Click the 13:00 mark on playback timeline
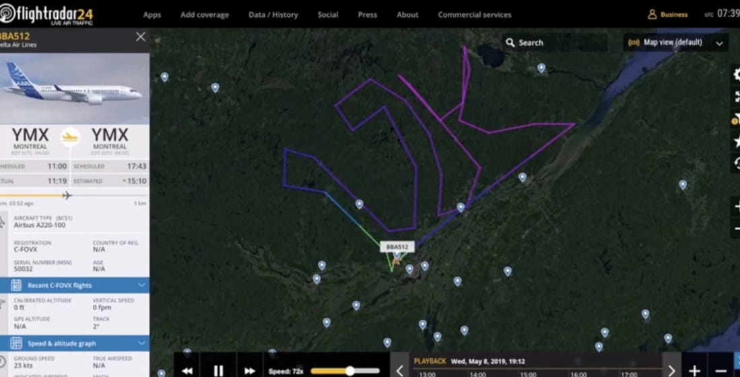 pyautogui.click(x=427, y=374)
